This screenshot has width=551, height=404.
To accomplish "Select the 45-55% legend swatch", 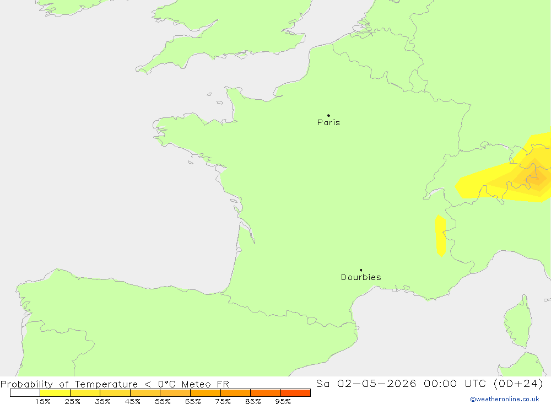I will [x=145, y=393].
